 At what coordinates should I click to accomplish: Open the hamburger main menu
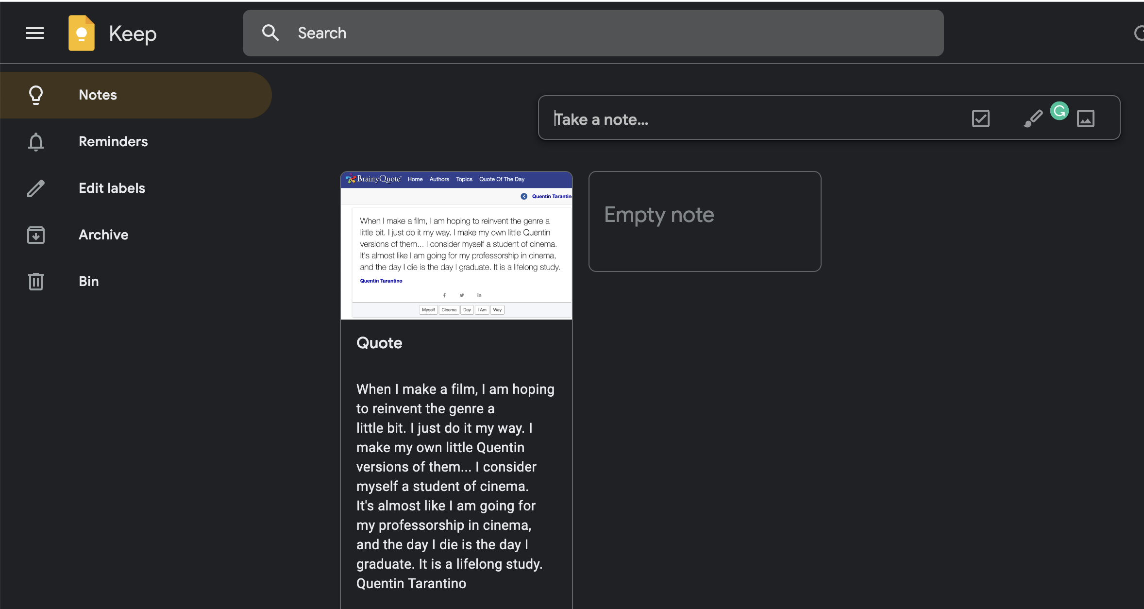click(x=35, y=33)
